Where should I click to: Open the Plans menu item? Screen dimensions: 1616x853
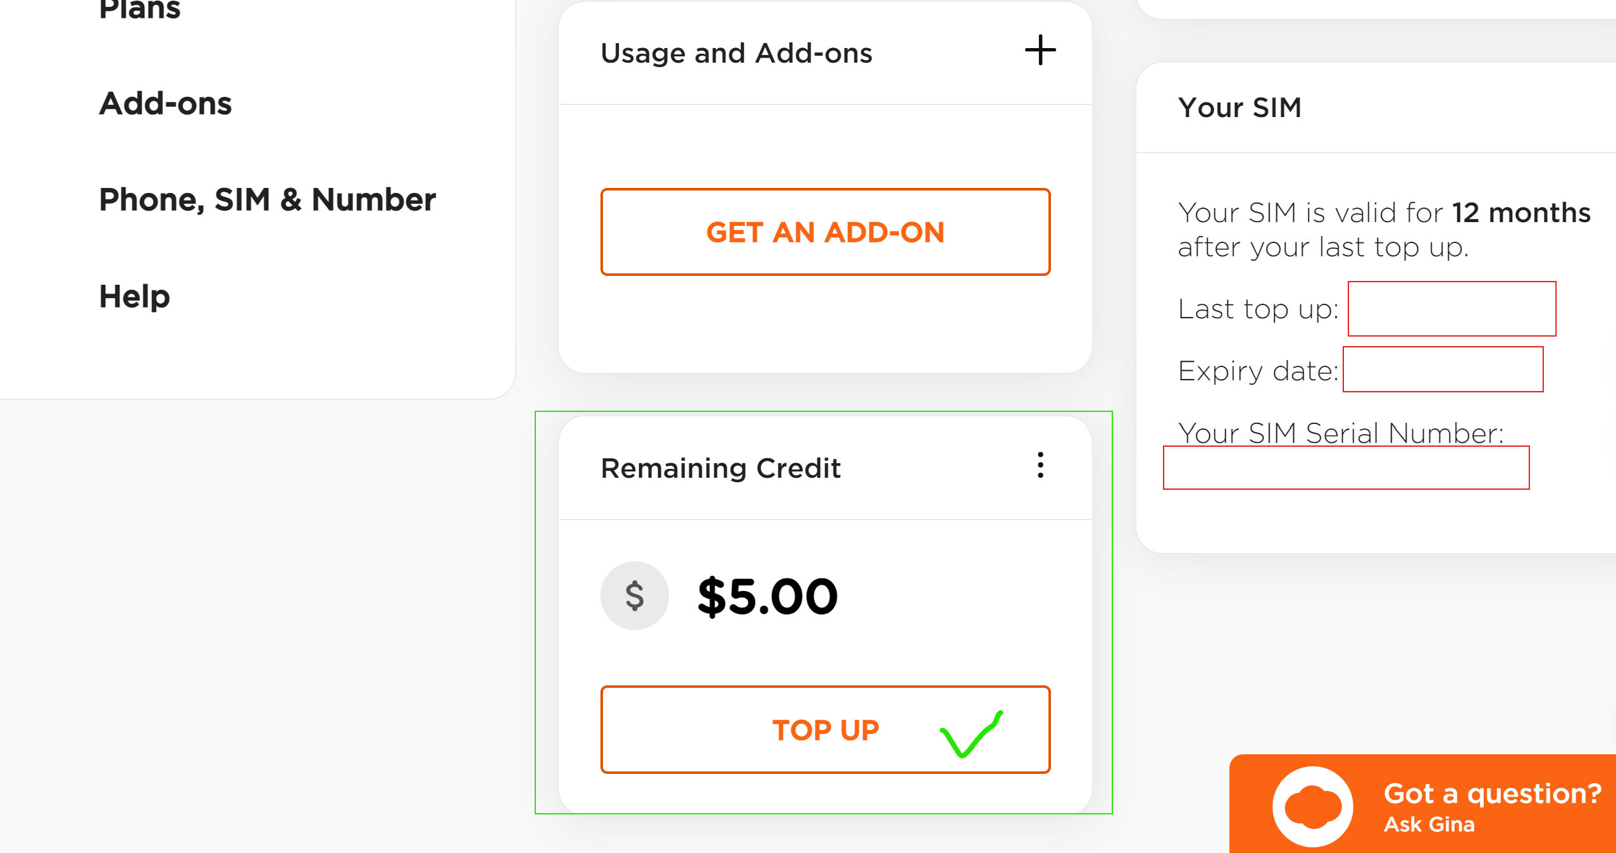click(x=140, y=10)
